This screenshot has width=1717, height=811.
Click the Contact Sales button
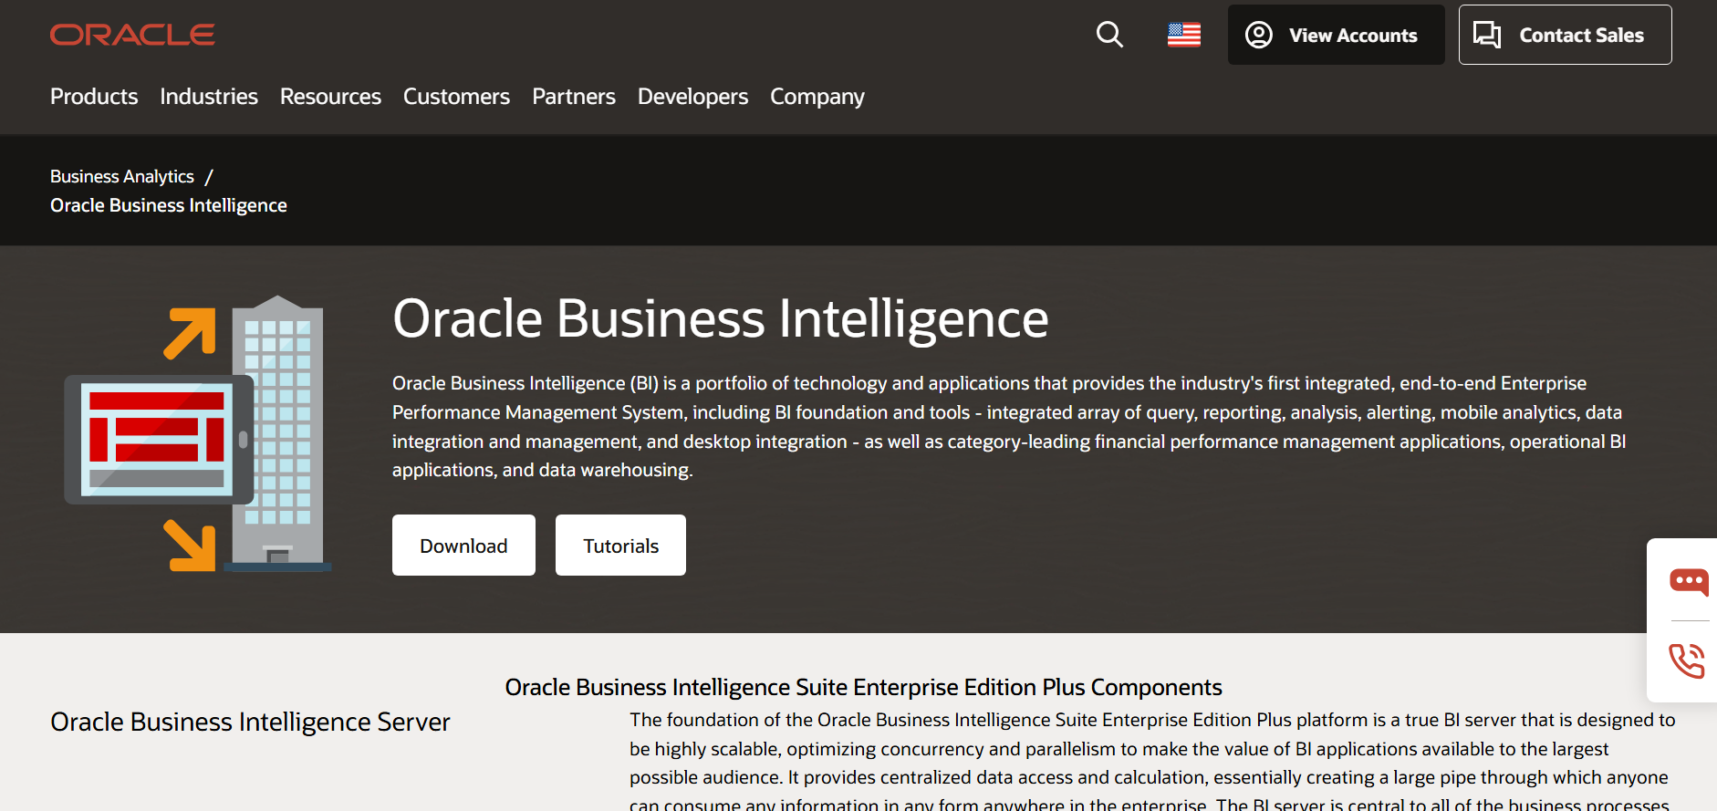[x=1565, y=35]
